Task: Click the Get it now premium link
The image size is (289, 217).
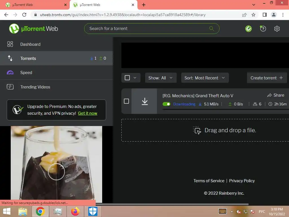Action: pyautogui.click(x=87, y=113)
